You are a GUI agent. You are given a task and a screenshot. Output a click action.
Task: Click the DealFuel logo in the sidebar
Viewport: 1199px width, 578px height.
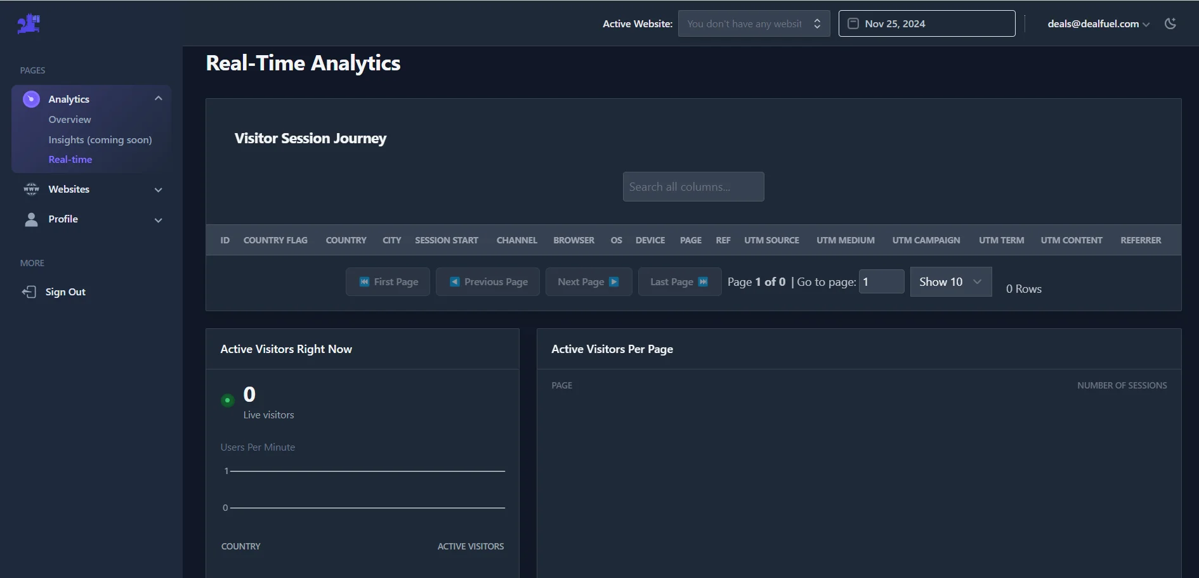tap(29, 23)
